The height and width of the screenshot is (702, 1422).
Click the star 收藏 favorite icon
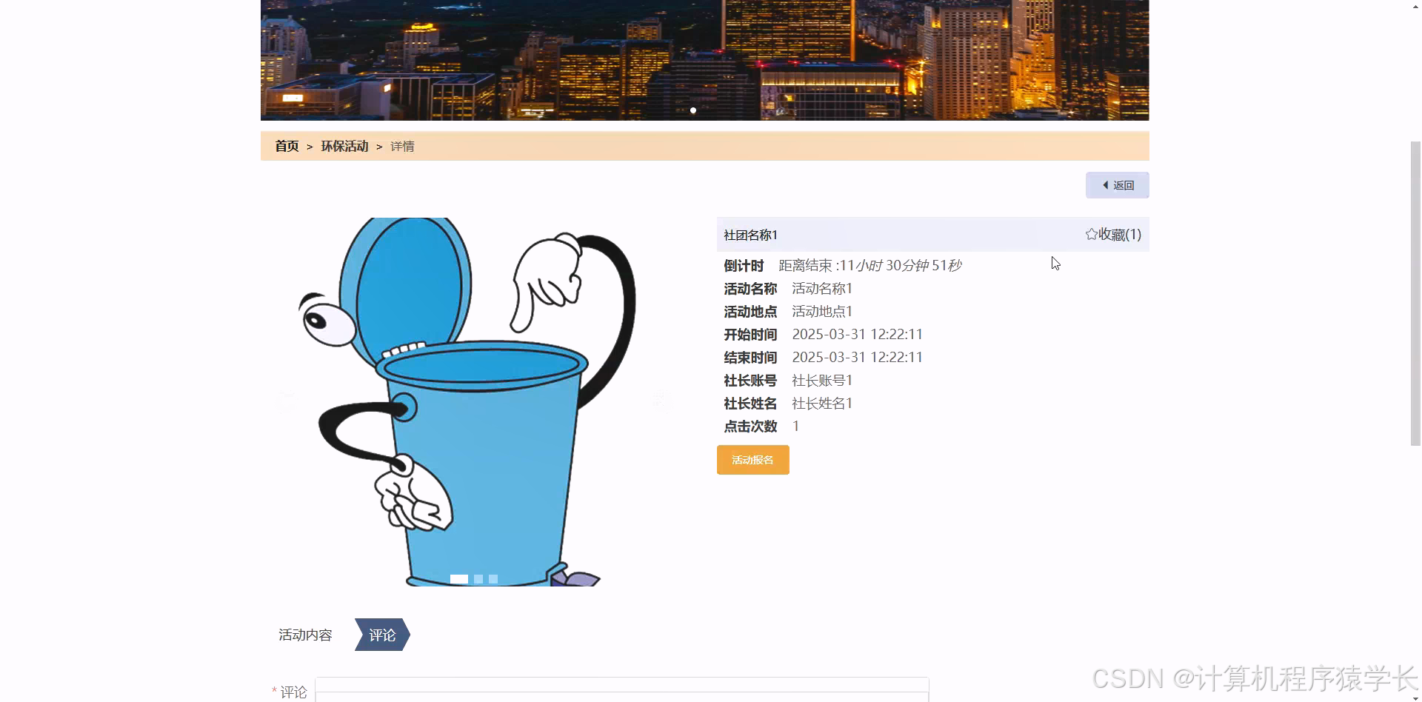click(1091, 234)
